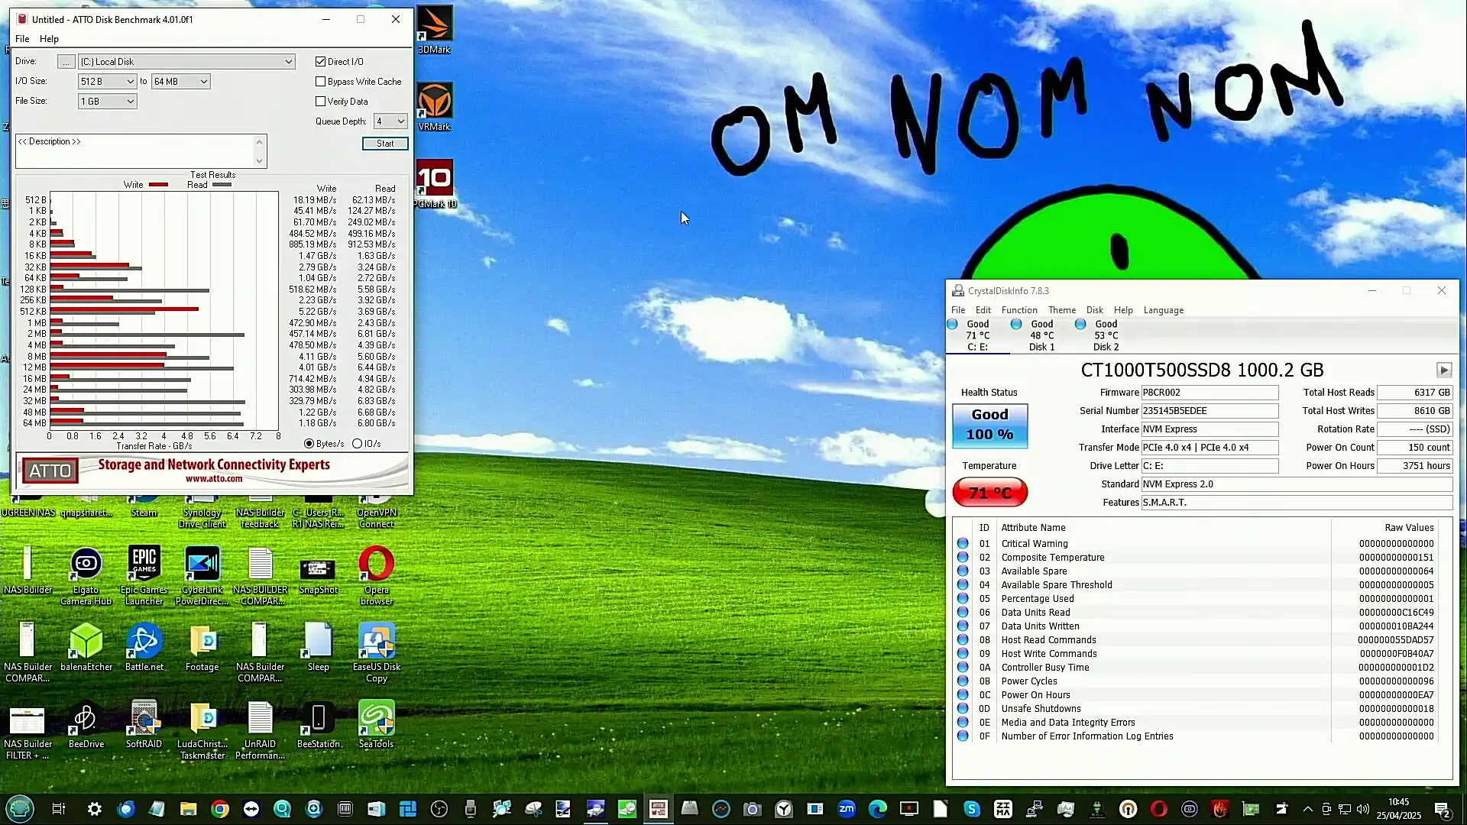This screenshot has height=825, width=1467.
Task: Select the Power On Hours attribute row
Action: pyautogui.click(x=1197, y=695)
